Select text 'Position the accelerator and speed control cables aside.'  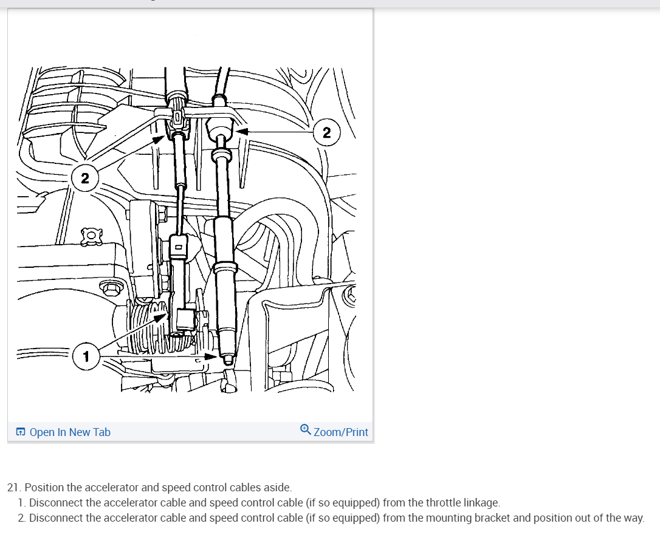(x=158, y=488)
